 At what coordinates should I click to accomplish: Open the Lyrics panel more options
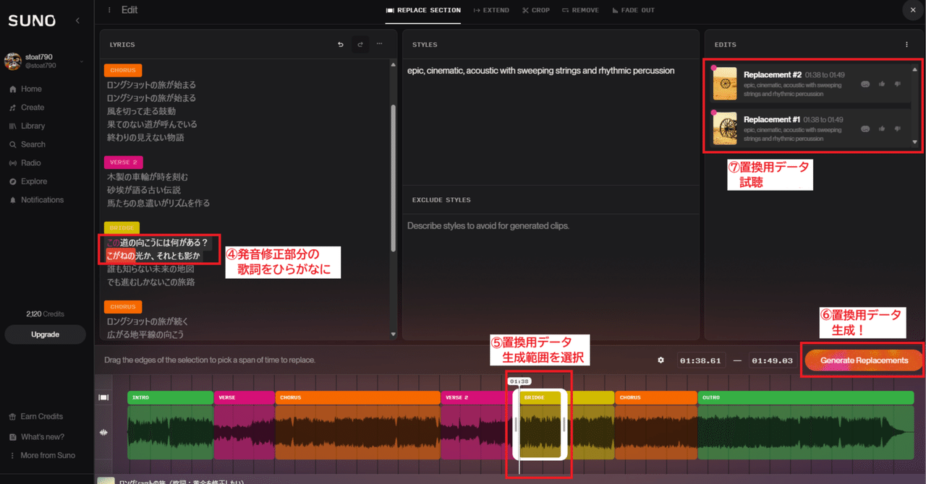(x=379, y=44)
